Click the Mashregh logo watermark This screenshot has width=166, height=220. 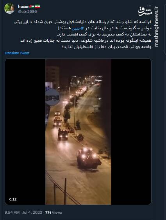[145, 11]
